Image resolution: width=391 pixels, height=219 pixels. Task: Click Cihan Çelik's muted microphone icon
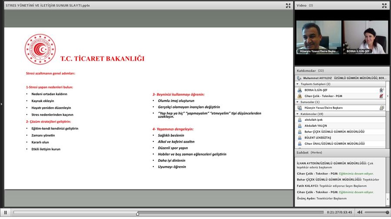(381, 96)
